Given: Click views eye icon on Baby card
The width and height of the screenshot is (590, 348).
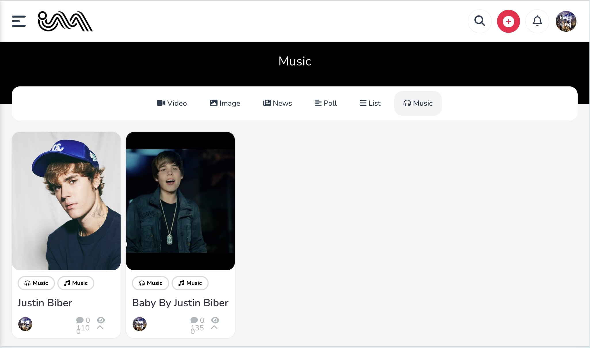Looking at the screenshot, I should (x=215, y=320).
